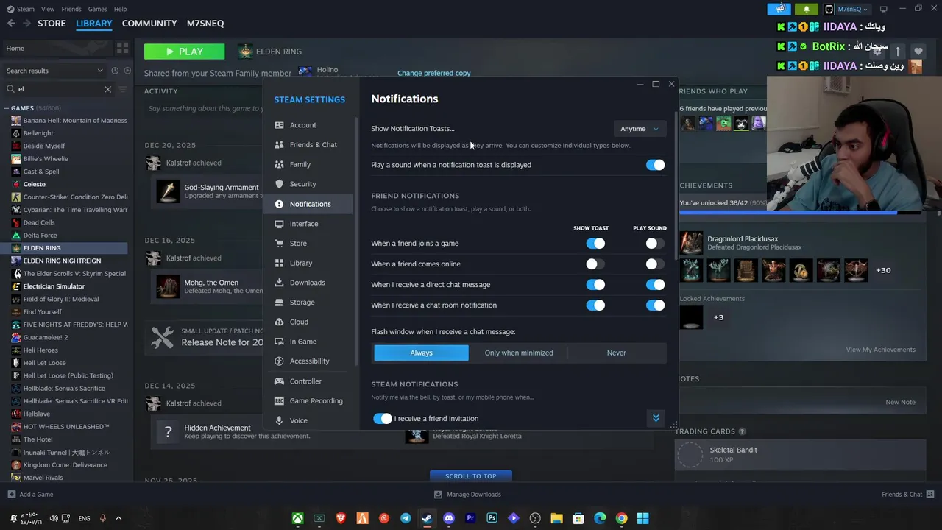Enable play sound when friend comes online

click(x=655, y=264)
